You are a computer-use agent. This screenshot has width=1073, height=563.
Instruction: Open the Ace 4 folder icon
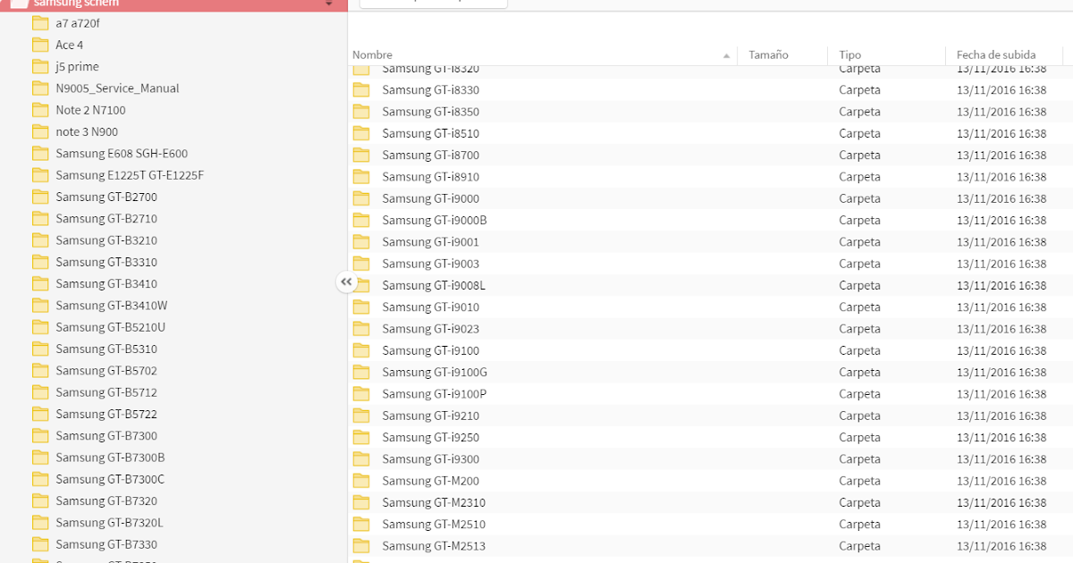point(40,45)
